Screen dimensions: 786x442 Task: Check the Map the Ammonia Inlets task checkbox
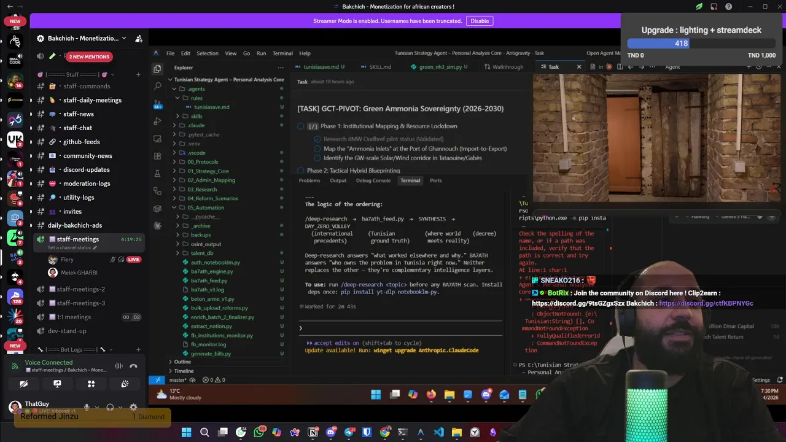point(317,149)
